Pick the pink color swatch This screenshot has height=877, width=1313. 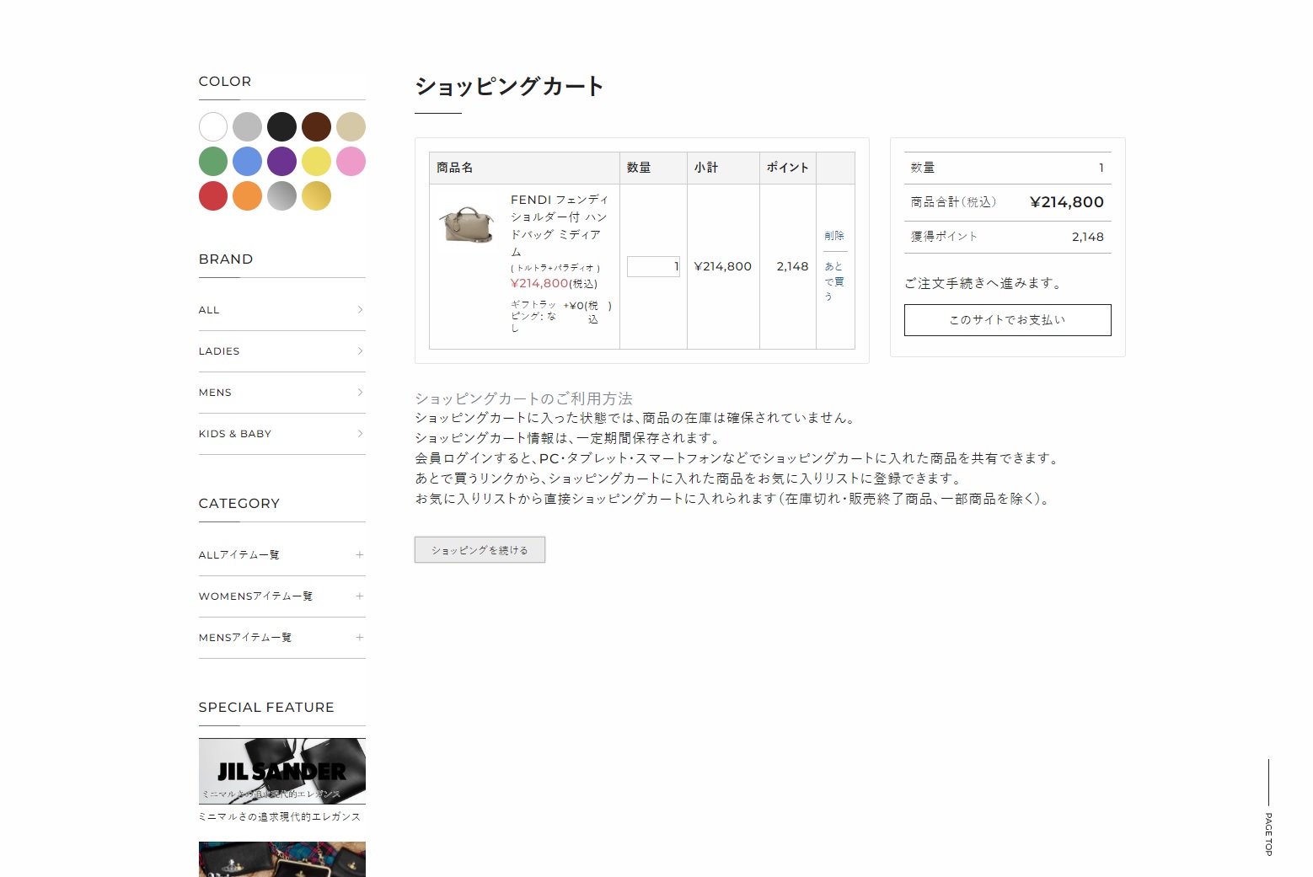[351, 162]
